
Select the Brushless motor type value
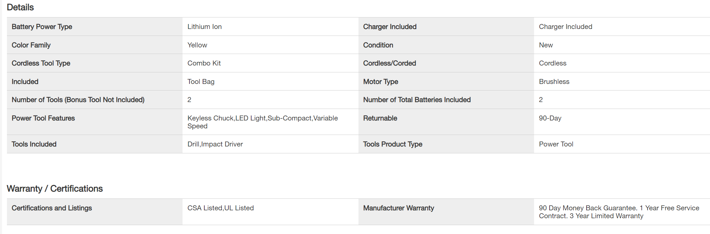[554, 82]
